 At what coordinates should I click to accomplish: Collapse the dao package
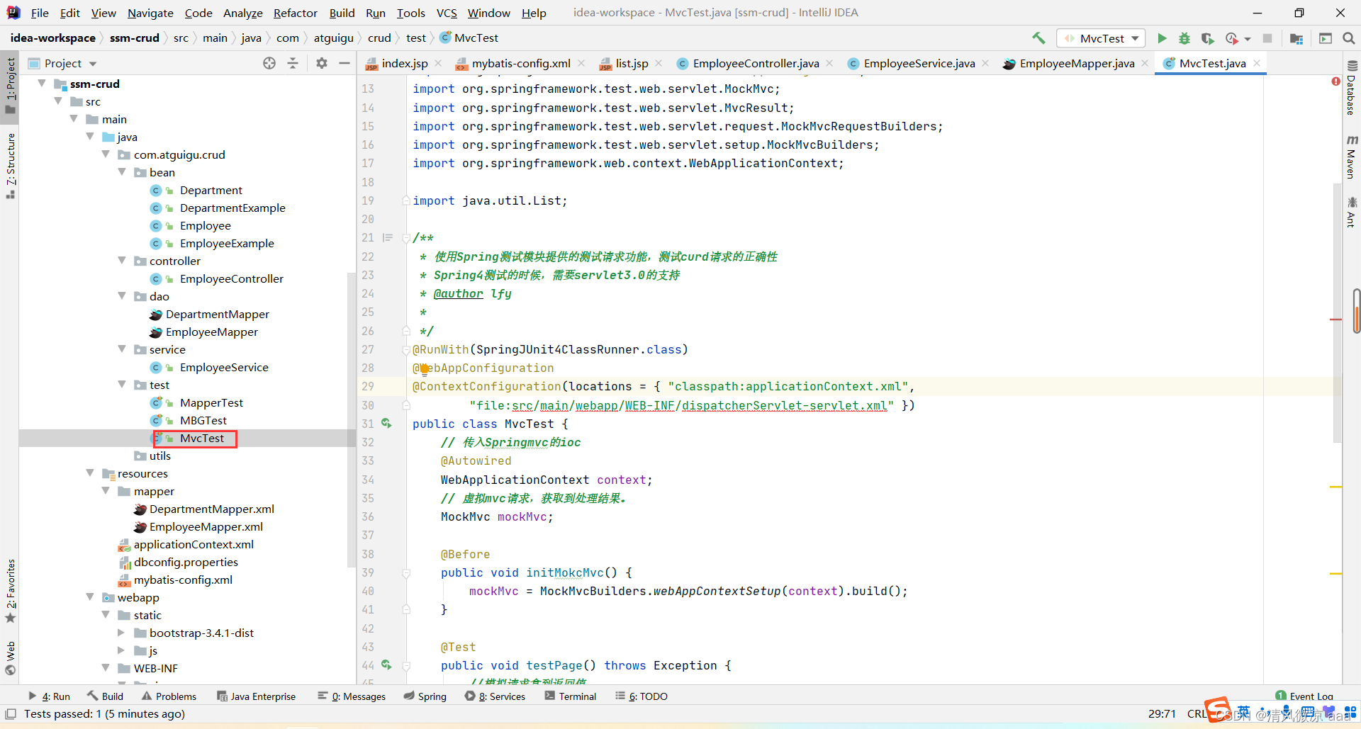(x=122, y=296)
